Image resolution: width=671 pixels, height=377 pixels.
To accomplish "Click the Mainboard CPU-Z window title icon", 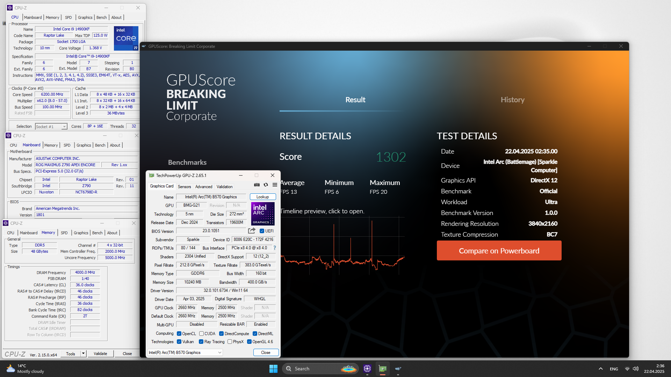I will (x=8, y=135).
